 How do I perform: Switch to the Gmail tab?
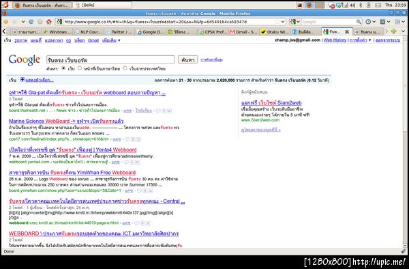tap(243, 32)
